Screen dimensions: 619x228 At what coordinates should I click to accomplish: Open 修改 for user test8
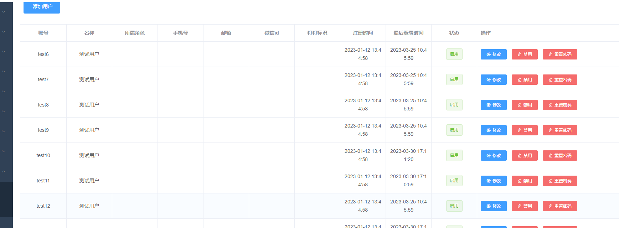click(x=494, y=105)
